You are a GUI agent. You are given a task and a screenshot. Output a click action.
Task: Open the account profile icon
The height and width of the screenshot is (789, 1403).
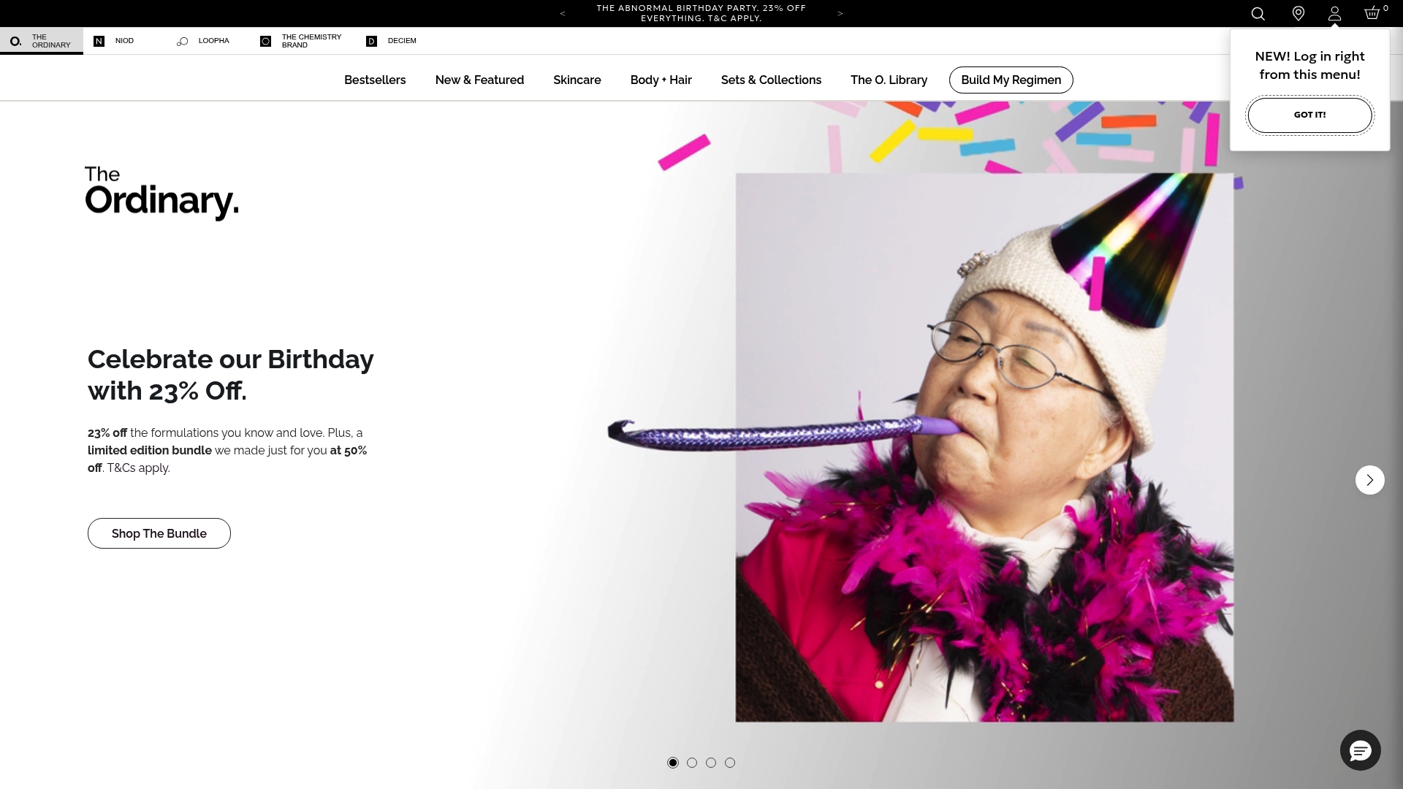pos(1334,14)
